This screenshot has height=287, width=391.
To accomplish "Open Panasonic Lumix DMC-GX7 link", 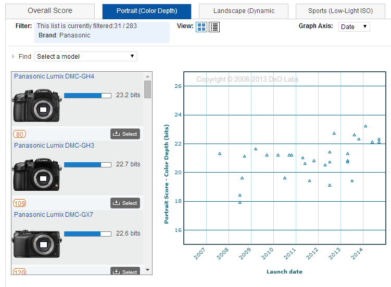I will click(x=54, y=215).
